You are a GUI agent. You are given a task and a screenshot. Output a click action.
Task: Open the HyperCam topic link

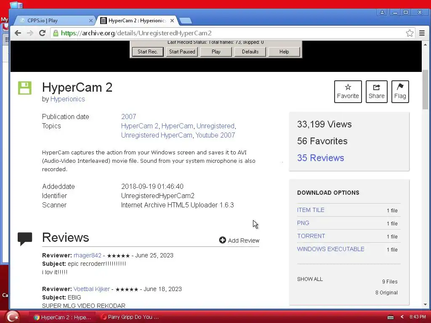pyautogui.click(x=177, y=126)
